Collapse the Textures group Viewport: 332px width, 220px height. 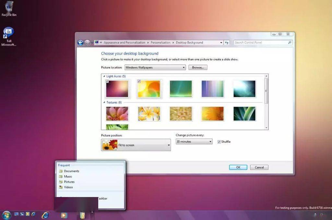click(104, 102)
